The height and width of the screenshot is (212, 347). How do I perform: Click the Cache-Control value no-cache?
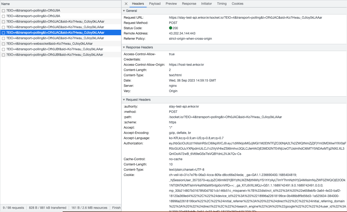176,159
